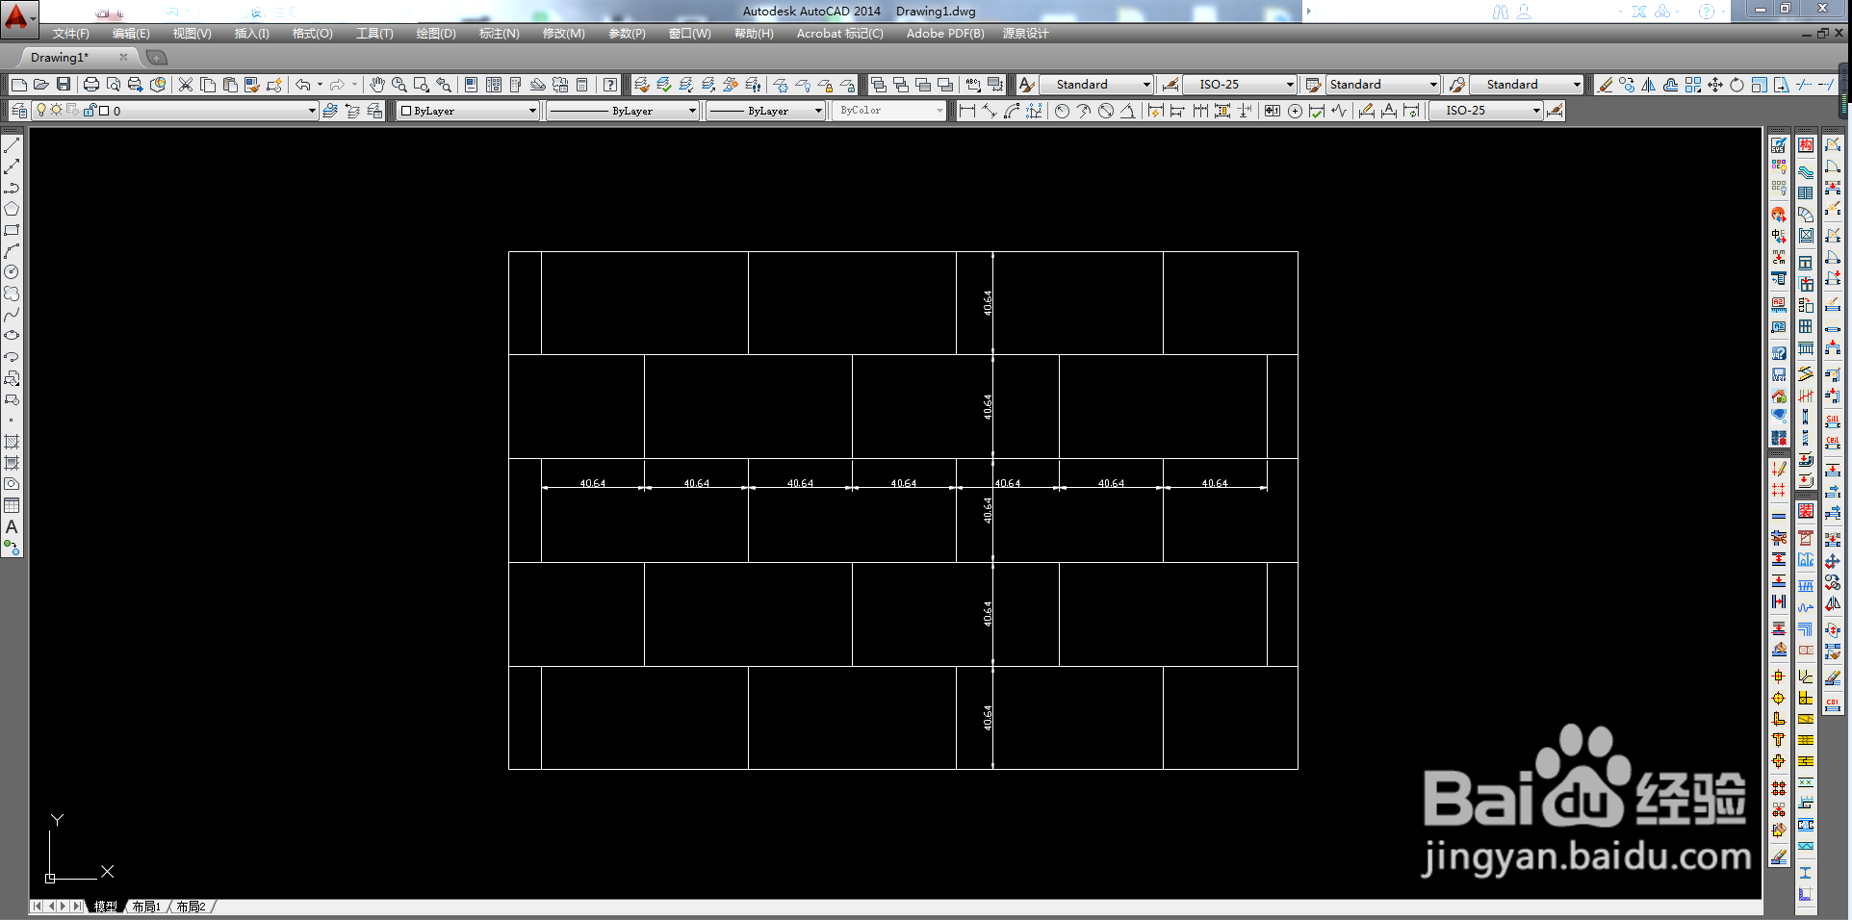
Task: Select the Multiline Text A tool
Action: click(12, 526)
